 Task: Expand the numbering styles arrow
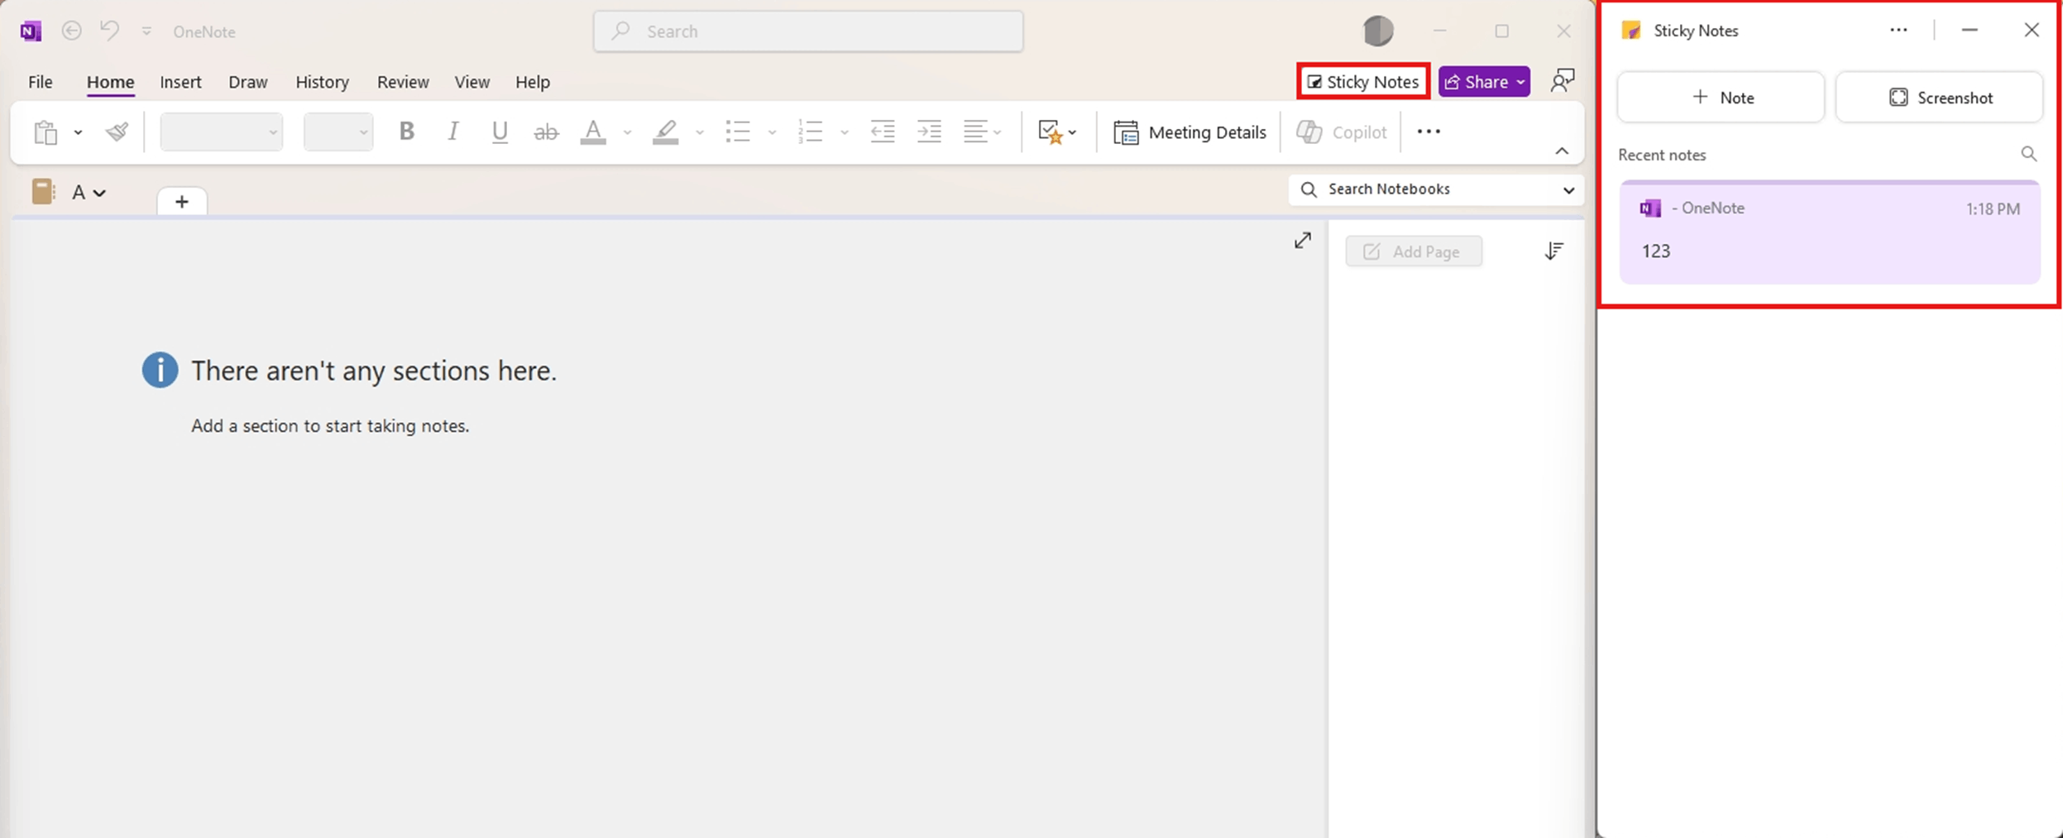click(845, 132)
